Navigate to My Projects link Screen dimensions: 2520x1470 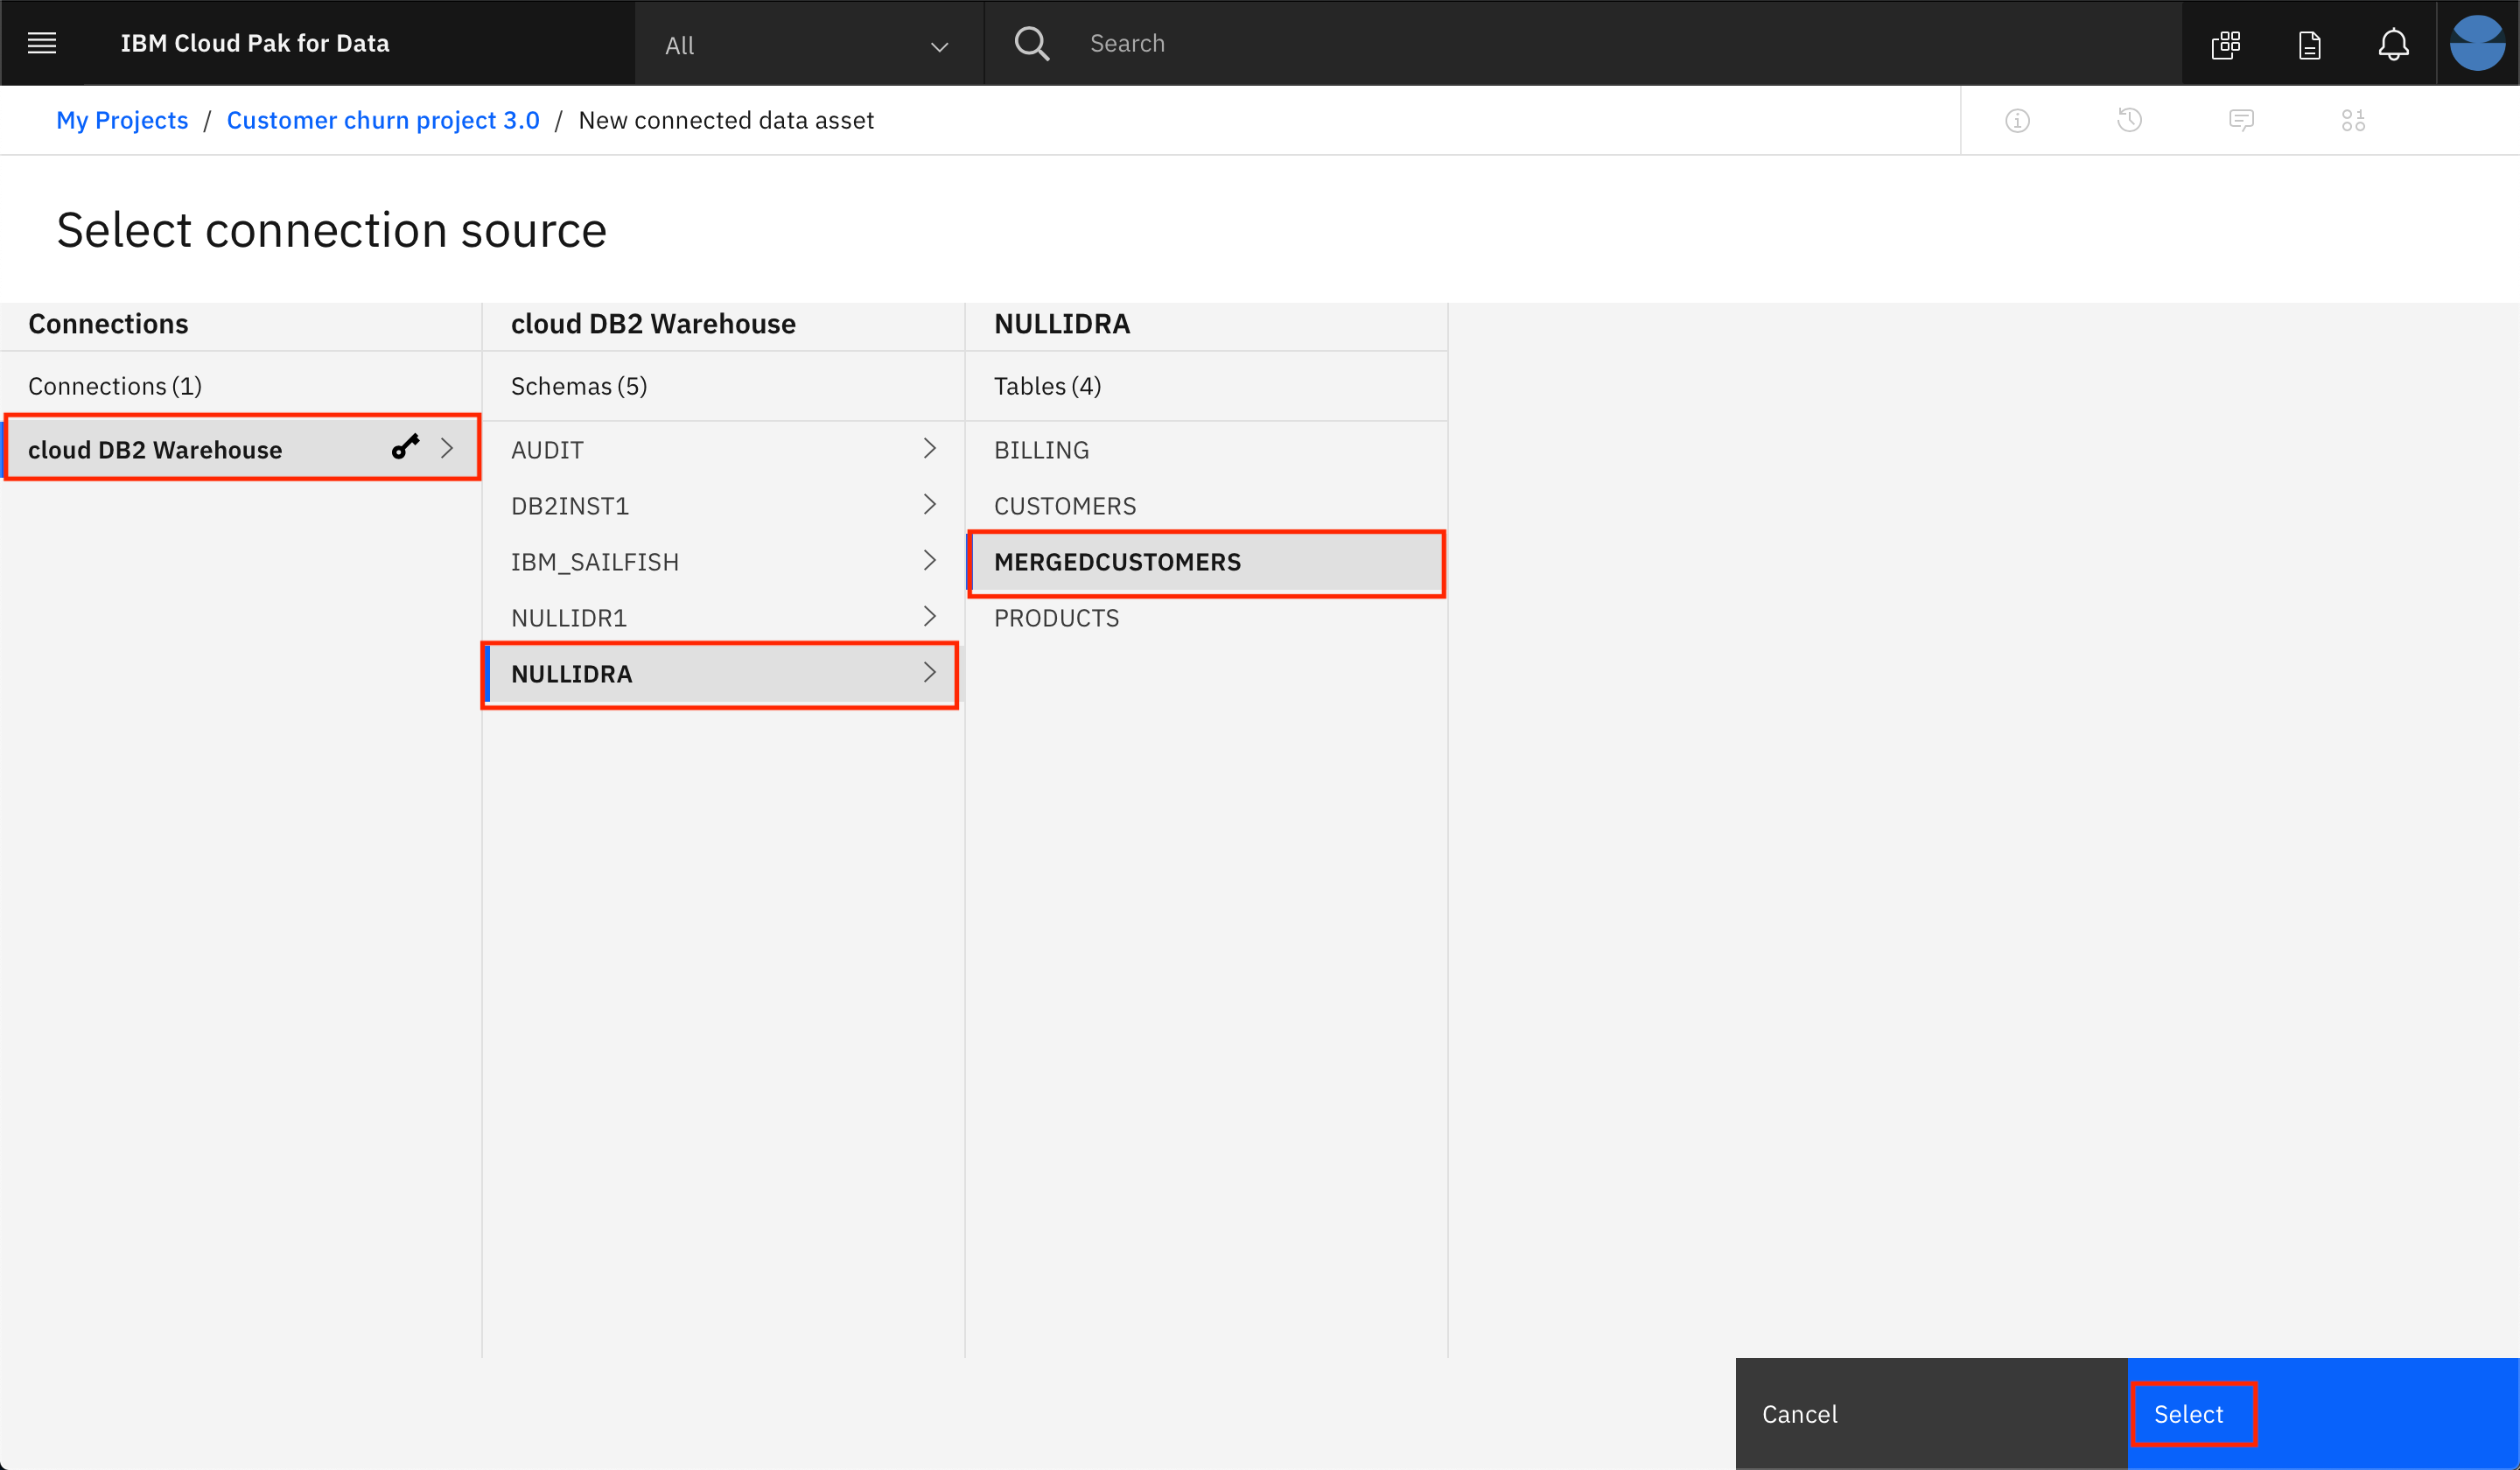tap(122, 119)
